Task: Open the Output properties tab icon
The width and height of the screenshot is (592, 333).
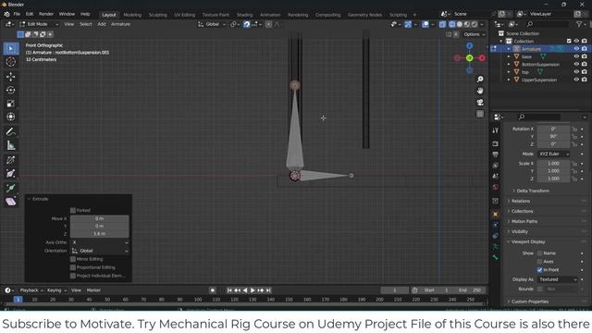Action: [496, 154]
